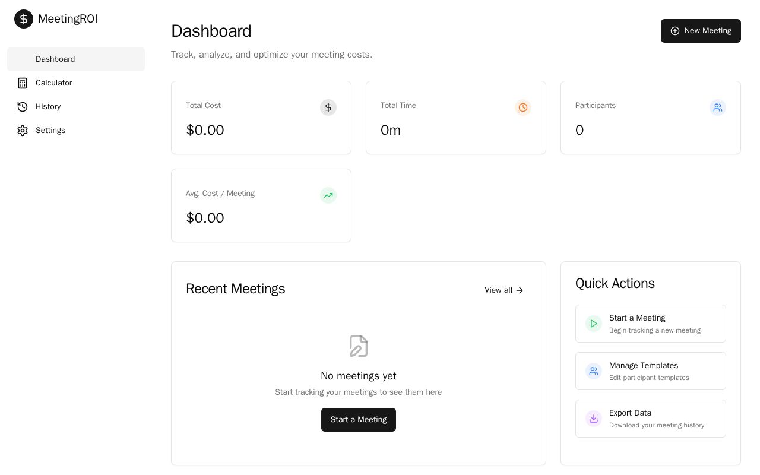The image size is (760, 475).
Task: Click the Quick Actions heading
Action: 615,283
